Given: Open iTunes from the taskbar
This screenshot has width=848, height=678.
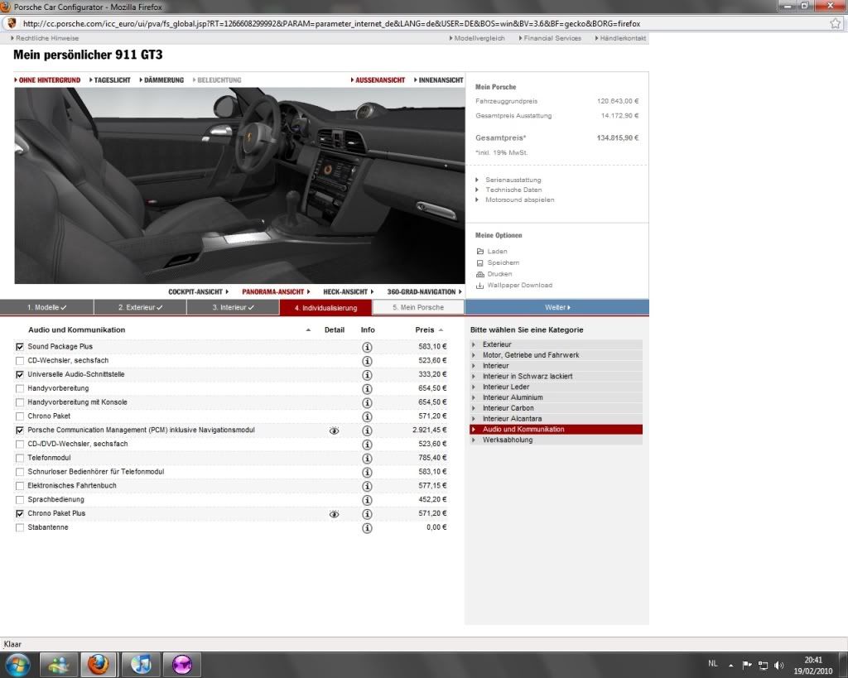Looking at the screenshot, I should click(x=141, y=665).
